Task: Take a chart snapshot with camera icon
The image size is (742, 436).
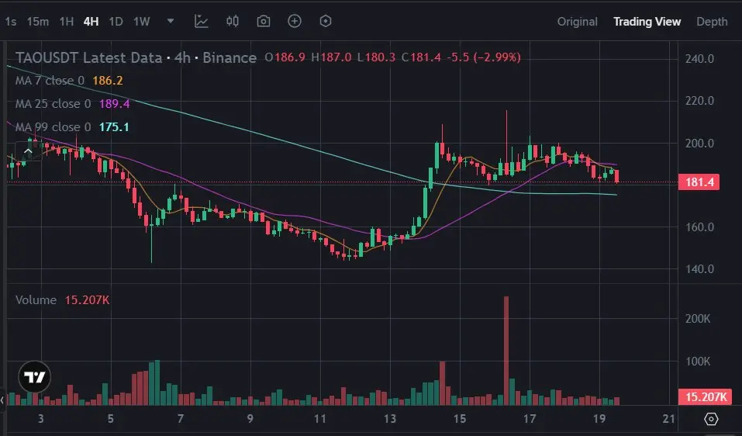Action: (x=263, y=21)
